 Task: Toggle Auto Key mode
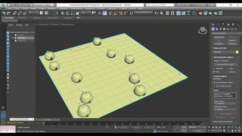pyautogui.click(x=184, y=127)
